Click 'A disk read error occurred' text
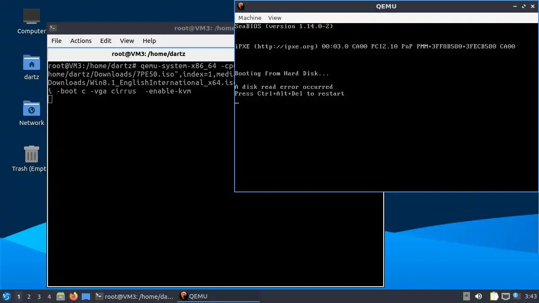Image resolution: width=539 pixels, height=303 pixels. [x=284, y=87]
